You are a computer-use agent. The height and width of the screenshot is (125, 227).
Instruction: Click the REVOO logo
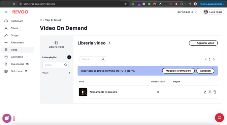(x=20, y=12)
